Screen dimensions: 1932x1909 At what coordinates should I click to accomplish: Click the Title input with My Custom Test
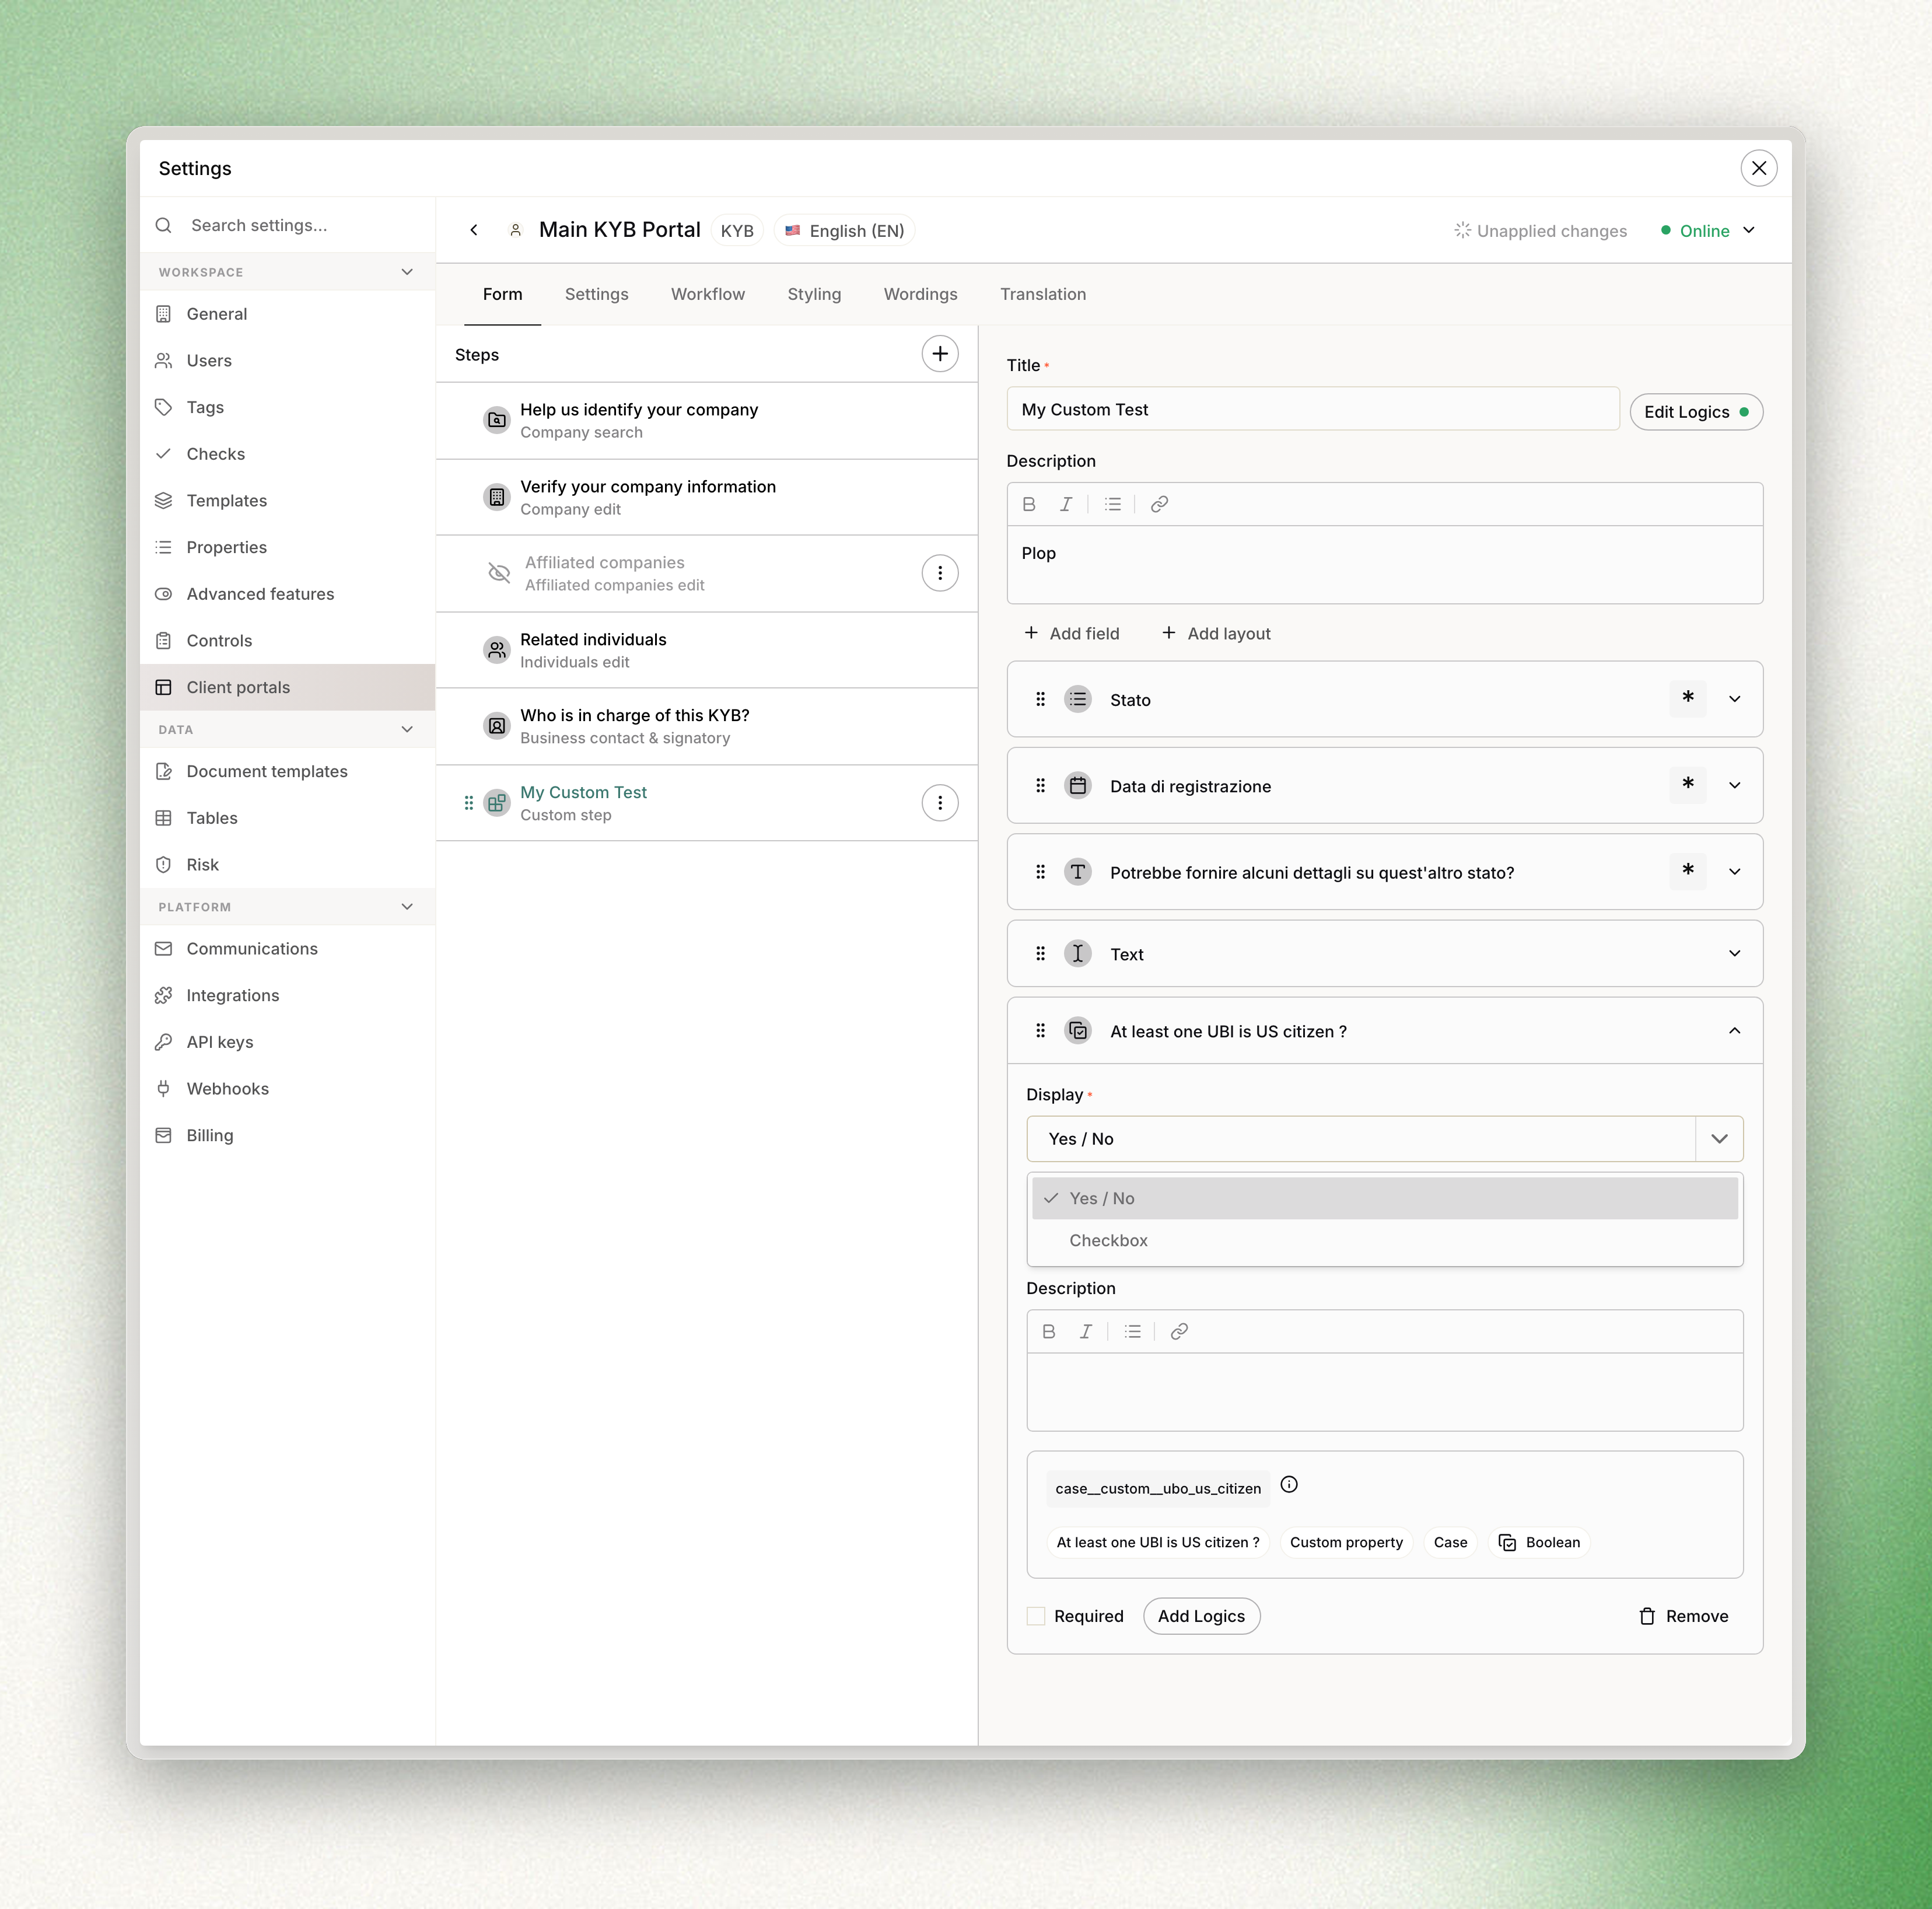pos(1312,409)
